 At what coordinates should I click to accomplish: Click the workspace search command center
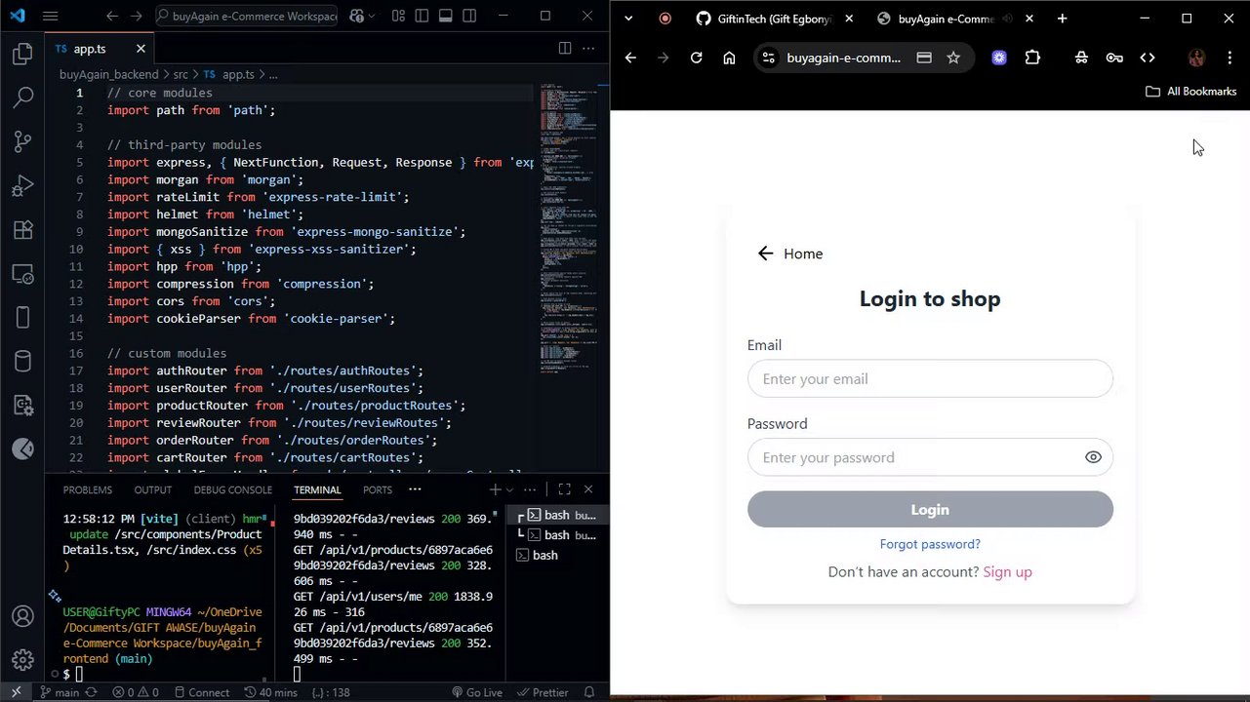245,16
